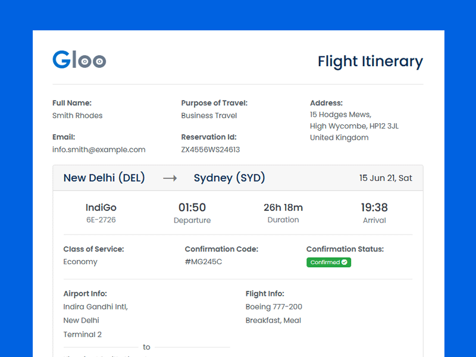Click the Economy class of service
The height and width of the screenshot is (357, 476).
pyautogui.click(x=80, y=262)
